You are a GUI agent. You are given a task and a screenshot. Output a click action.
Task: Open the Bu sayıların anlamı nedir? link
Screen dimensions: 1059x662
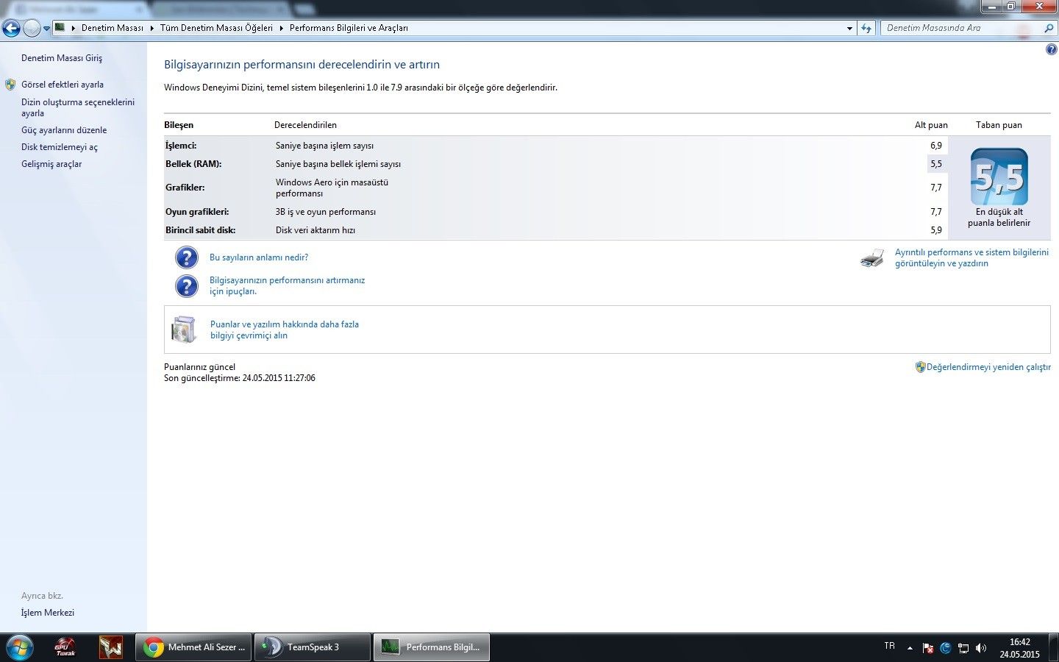[x=259, y=257]
